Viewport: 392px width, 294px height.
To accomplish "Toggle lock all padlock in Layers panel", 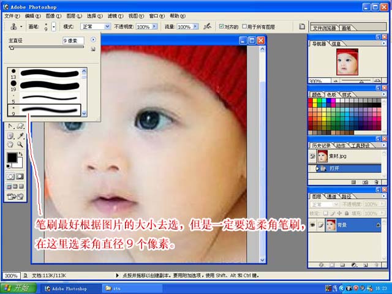I will [x=347, y=213].
